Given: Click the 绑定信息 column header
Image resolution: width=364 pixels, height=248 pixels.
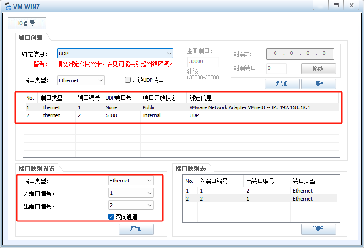Looking at the screenshot, I should (x=263, y=98).
